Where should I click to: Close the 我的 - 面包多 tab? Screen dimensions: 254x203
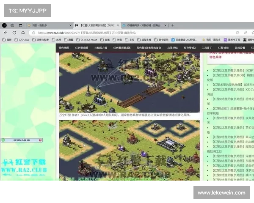[x=70, y=25]
